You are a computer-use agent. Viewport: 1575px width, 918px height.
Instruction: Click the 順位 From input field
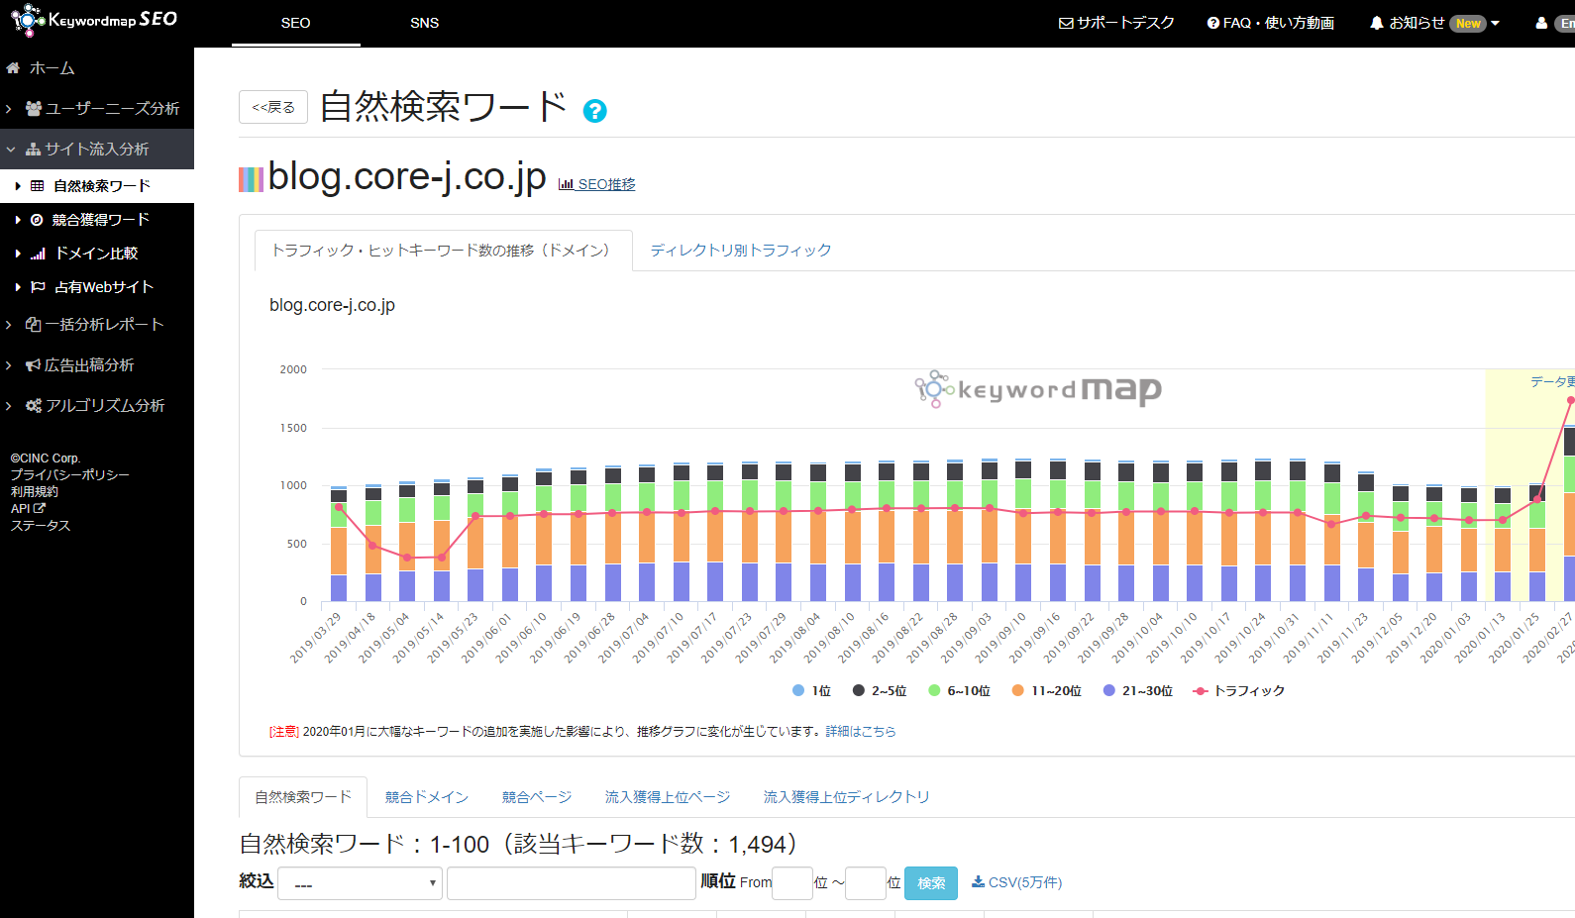click(x=791, y=883)
